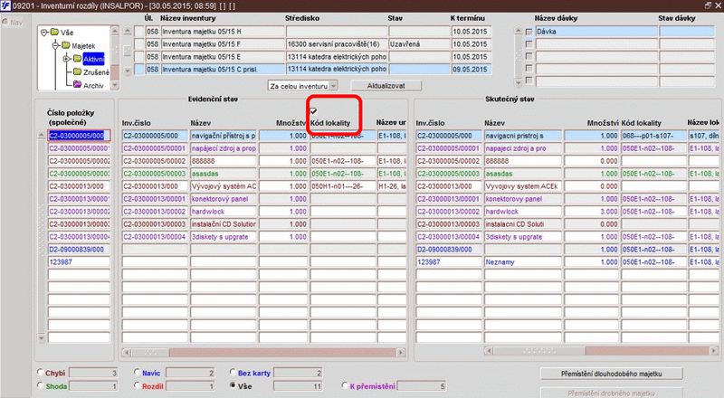
Task: Click Neznamy name in Skutečný stav
Action: pyautogui.click(x=523, y=261)
